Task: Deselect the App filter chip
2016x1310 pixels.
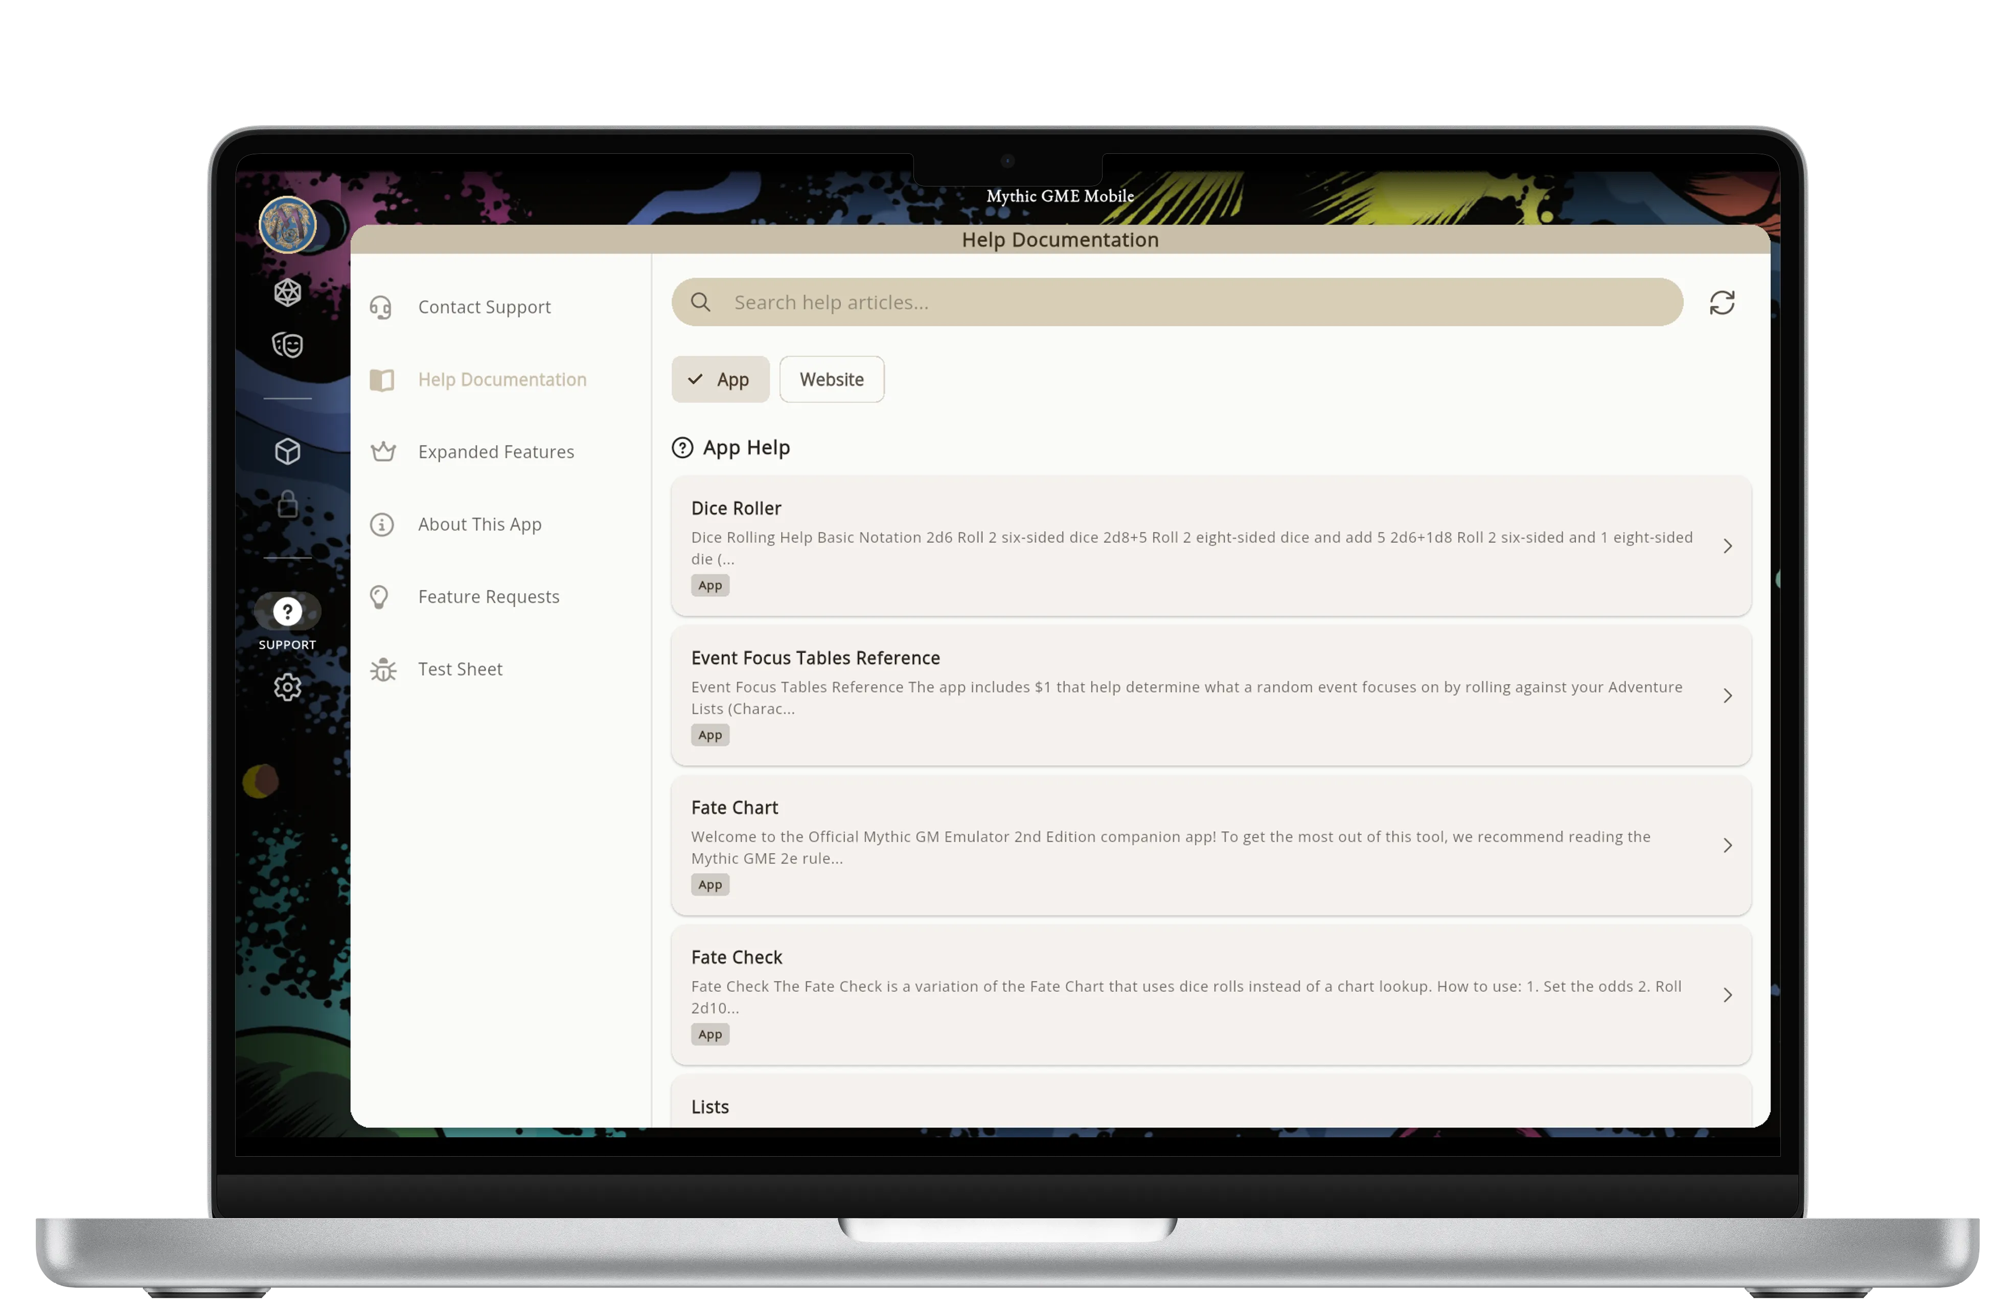Action: pos(720,379)
